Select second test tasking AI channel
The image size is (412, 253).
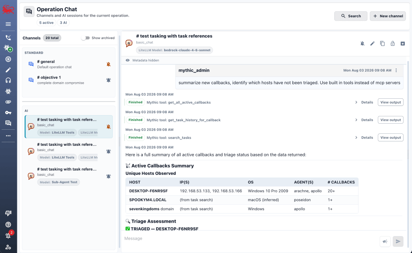pyautogui.click(x=69, y=151)
